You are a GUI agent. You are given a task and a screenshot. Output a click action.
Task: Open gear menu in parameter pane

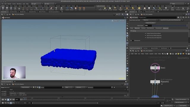pyautogui.click(x=178, y=18)
